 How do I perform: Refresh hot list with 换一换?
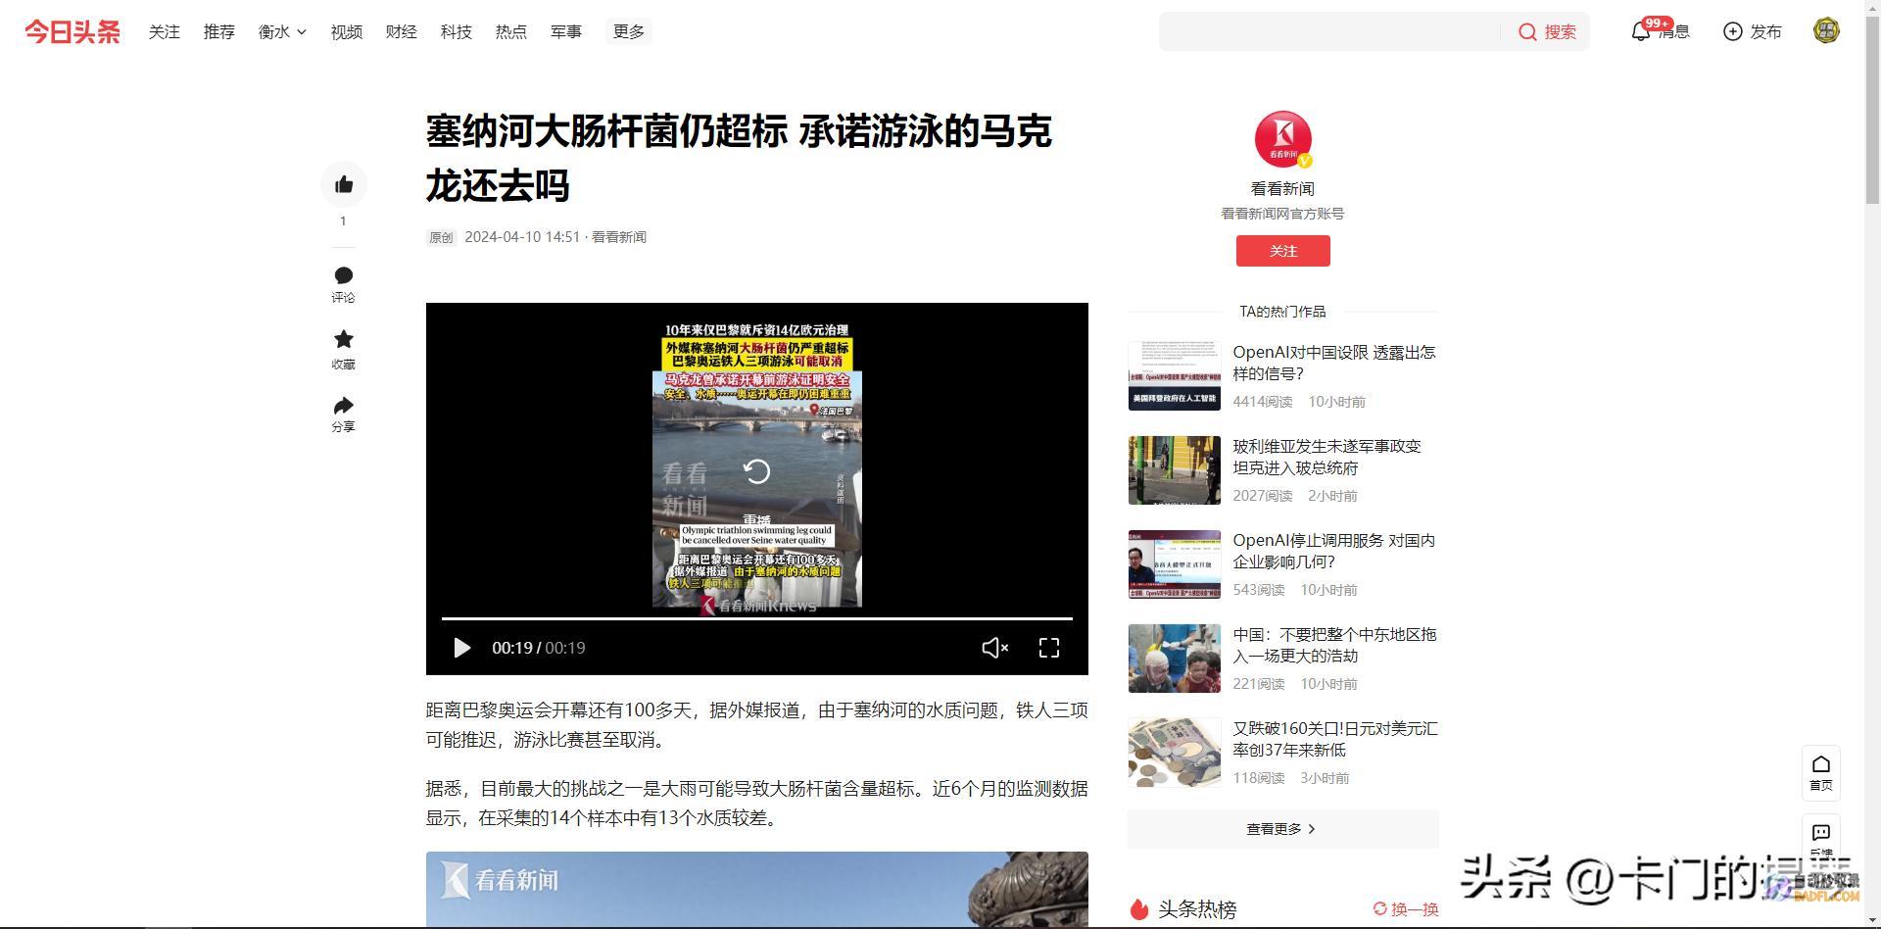tap(1406, 909)
